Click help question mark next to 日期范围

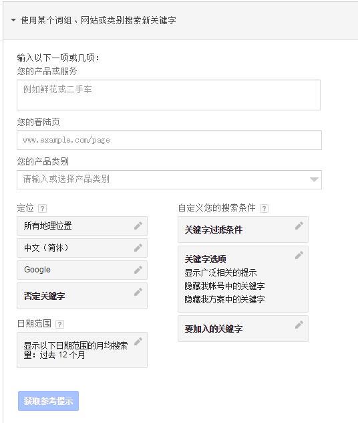click(59, 324)
